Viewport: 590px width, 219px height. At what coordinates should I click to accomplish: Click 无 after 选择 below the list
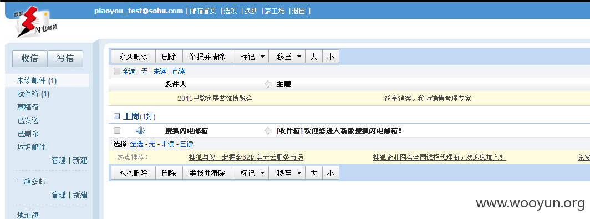tap(152, 144)
